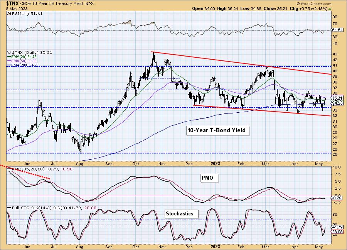Click the RSI line icon before RSI(14)
347x250 pixels.
(x=9, y=13)
